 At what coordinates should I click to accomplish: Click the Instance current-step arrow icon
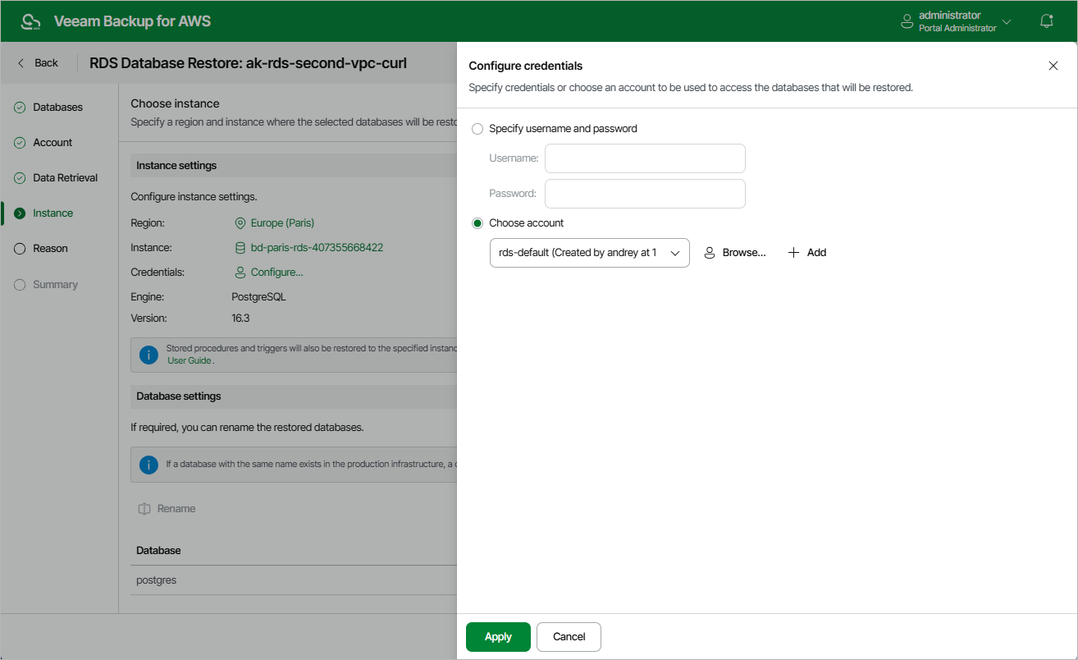20,213
